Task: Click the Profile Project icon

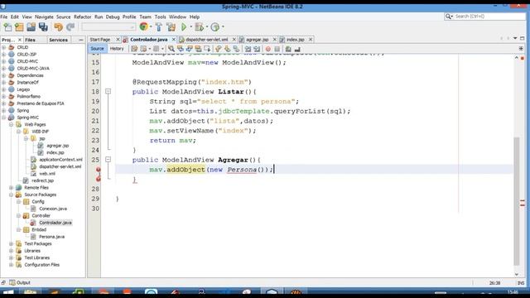Action: tap(215, 26)
